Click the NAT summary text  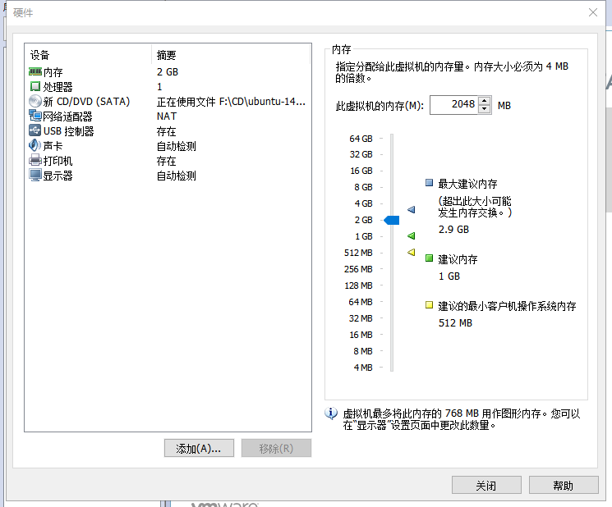167,116
